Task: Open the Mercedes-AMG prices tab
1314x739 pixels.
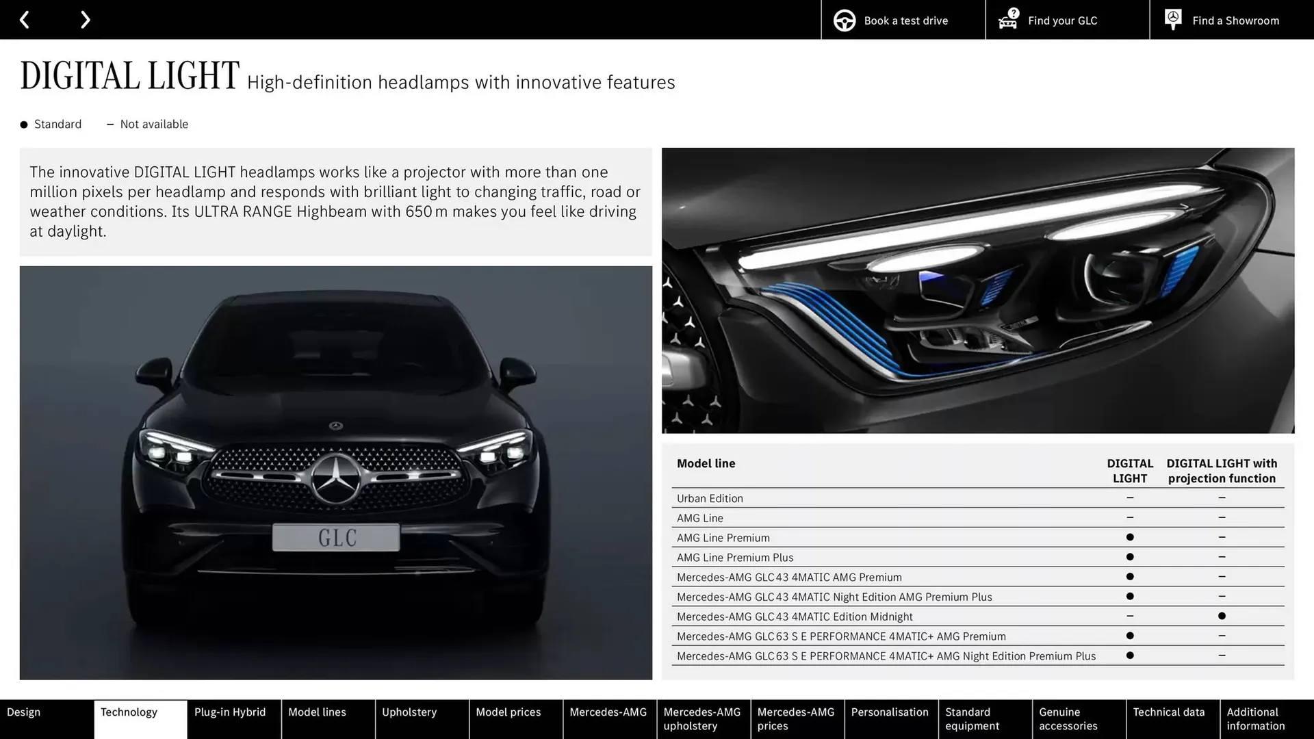Action: [x=797, y=719]
